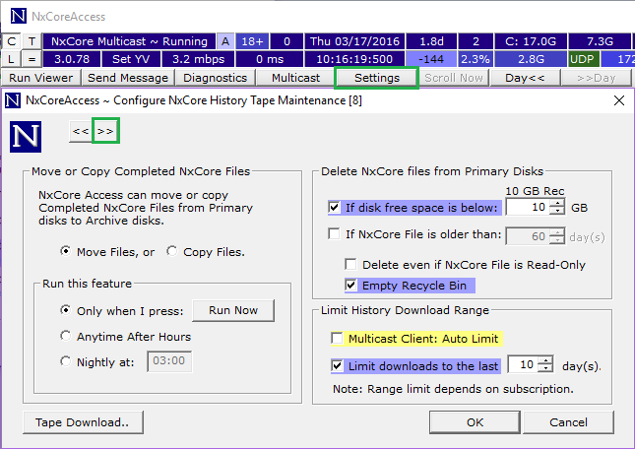Click the L status cell
Image resolution: width=635 pixels, height=449 pixels.
click(x=12, y=59)
